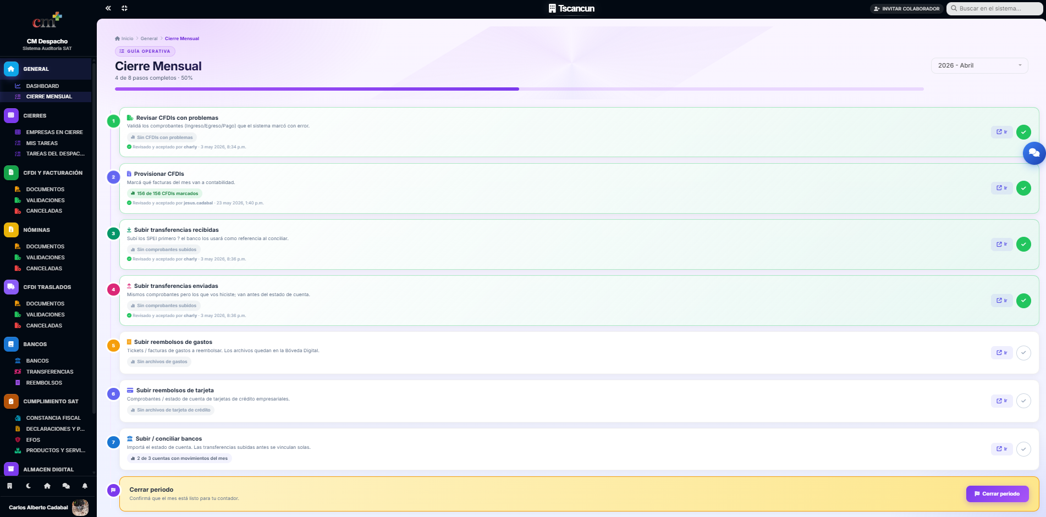The height and width of the screenshot is (517, 1046).
Task: Click Ir button for Subir / conciliar bancos
Action: [x=1001, y=449]
